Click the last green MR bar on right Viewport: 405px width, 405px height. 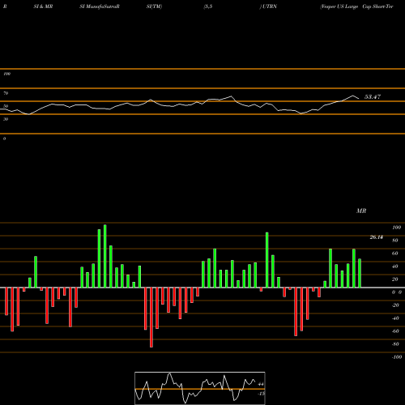(360, 273)
